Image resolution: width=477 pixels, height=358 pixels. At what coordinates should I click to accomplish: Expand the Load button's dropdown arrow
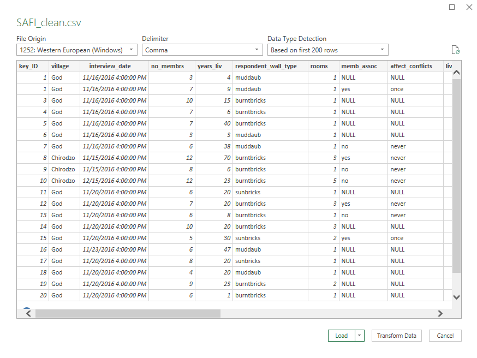[x=360, y=336]
